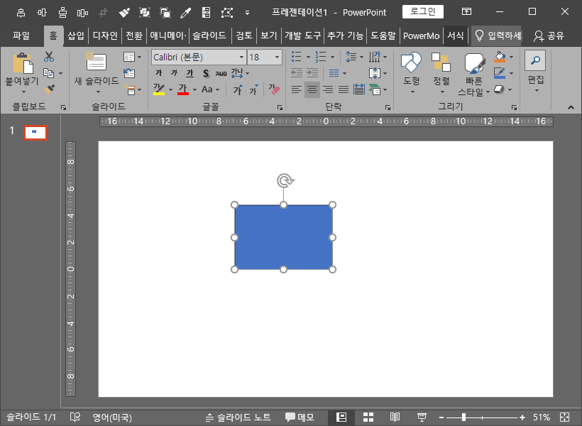Click the login button in title bar

click(x=423, y=11)
